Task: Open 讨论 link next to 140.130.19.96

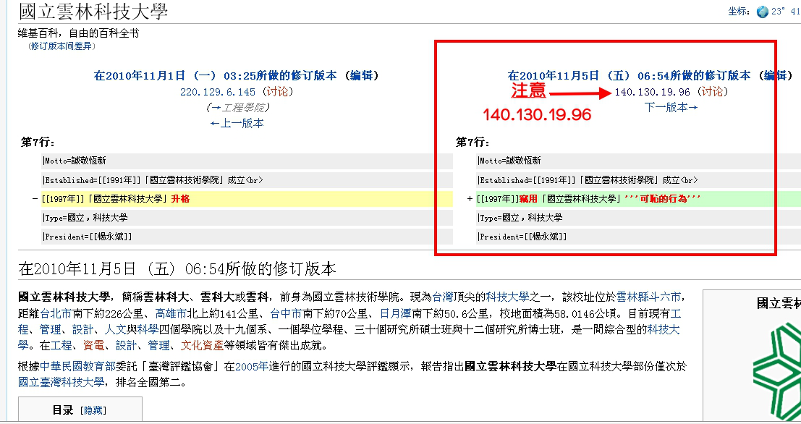Action: point(712,91)
